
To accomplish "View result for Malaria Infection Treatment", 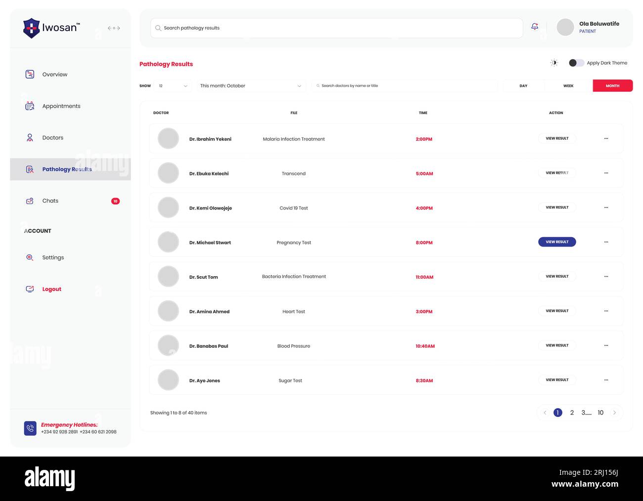I will [x=557, y=138].
